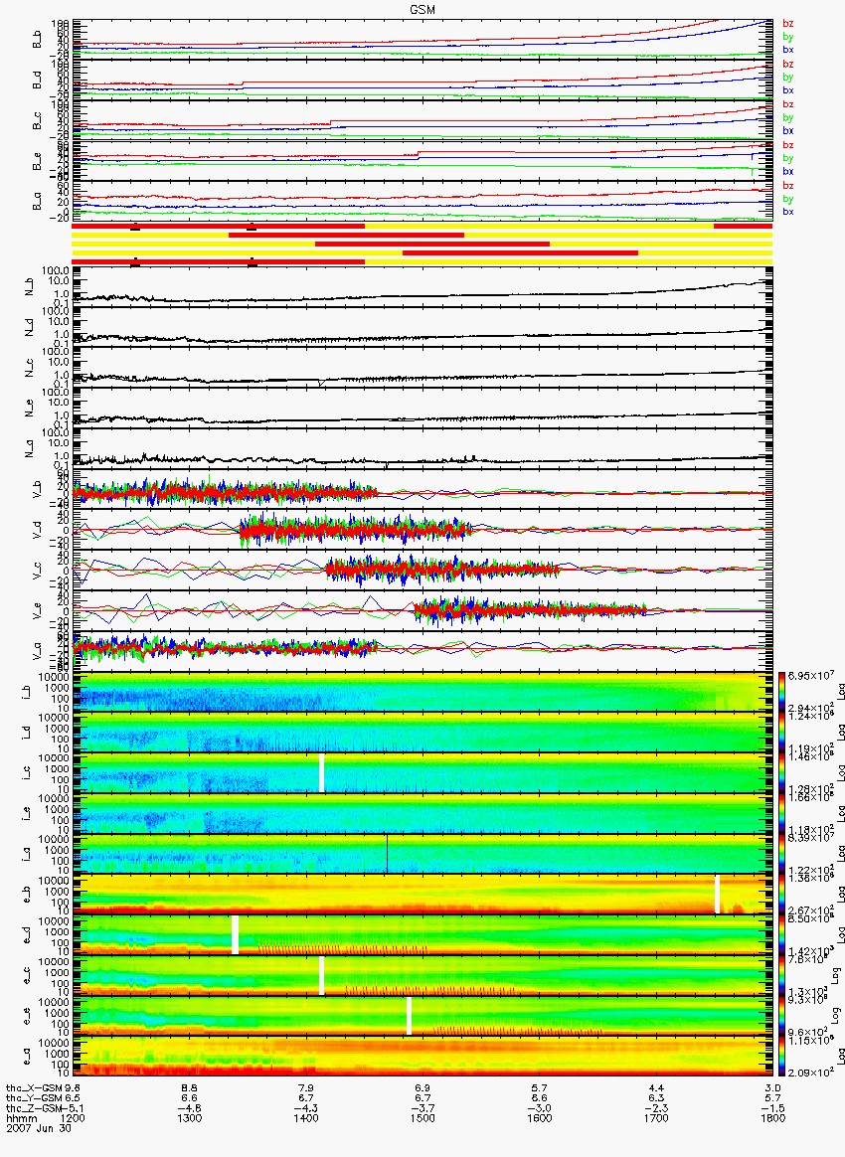845x1157 pixels.
Task: Click the e_e electron spectrogram label
Action: 26,1018
